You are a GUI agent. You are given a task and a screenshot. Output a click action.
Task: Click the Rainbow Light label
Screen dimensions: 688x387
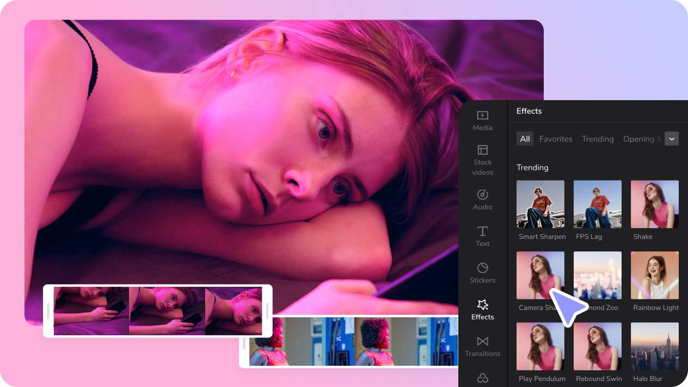(x=656, y=308)
